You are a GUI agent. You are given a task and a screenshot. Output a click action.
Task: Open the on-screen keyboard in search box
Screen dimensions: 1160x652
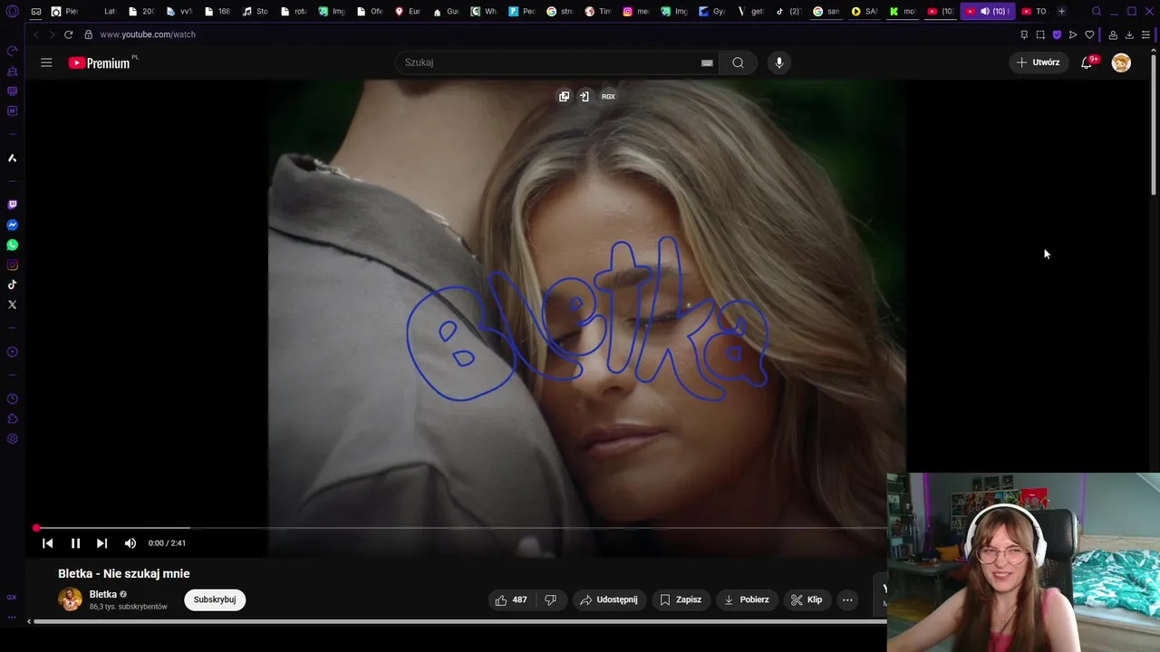point(707,62)
